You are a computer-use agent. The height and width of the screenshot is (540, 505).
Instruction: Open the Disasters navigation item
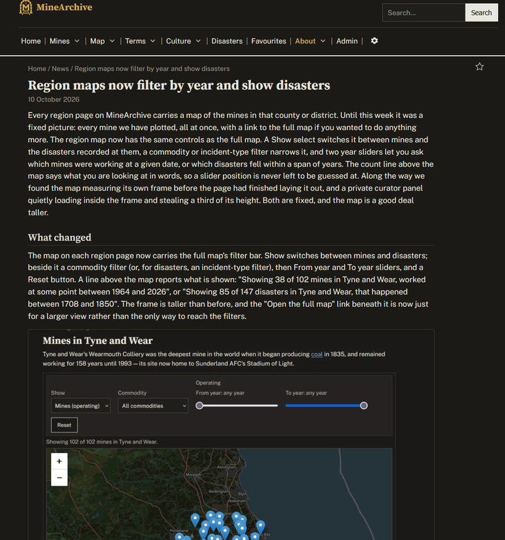click(227, 41)
